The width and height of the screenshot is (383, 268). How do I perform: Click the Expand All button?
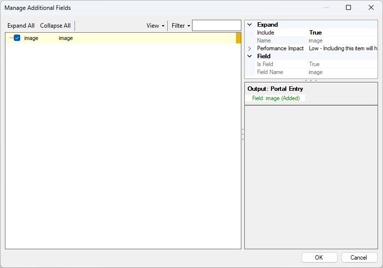(21, 26)
